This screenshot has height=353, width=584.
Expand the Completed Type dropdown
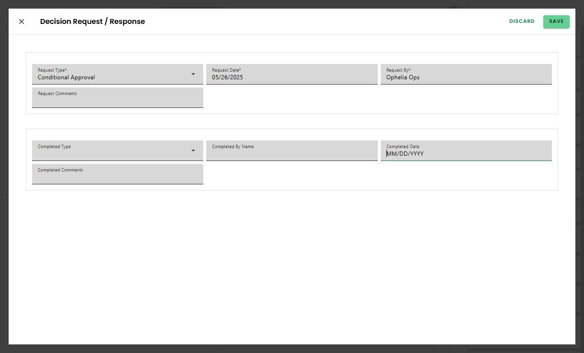click(118, 150)
